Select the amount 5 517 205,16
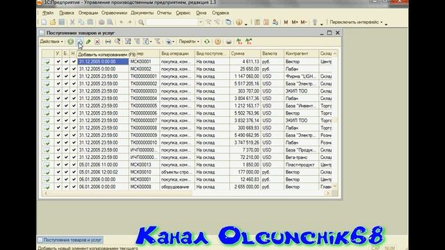This screenshot has height=250, width=445. (x=245, y=83)
